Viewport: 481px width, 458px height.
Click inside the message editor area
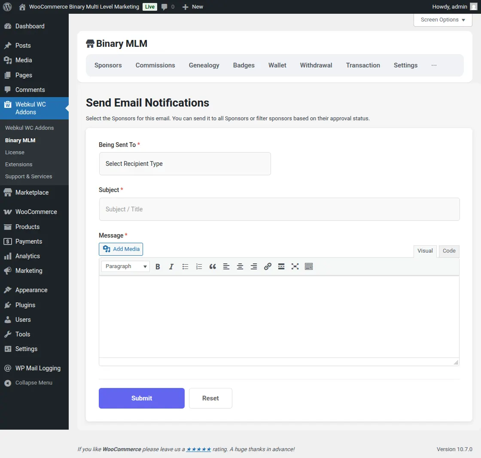(279, 317)
